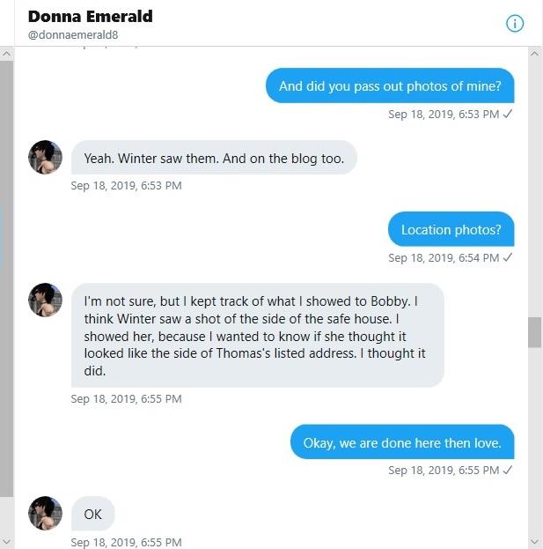Select the 'Okay, we are done here' bubble
543x549 pixels.
pyautogui.click(x=402, y=442)
